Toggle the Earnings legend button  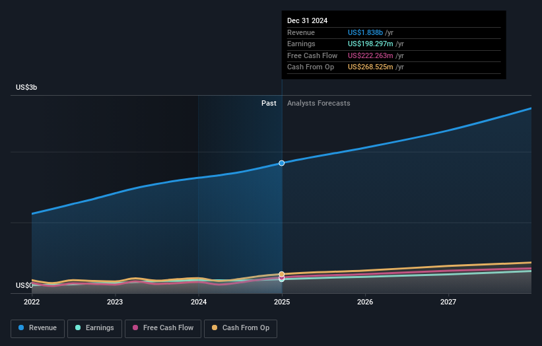[x=94, y=328]
